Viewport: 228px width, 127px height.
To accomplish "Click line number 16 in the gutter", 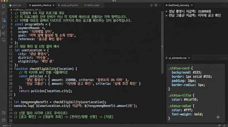I will tap(11, 69).
